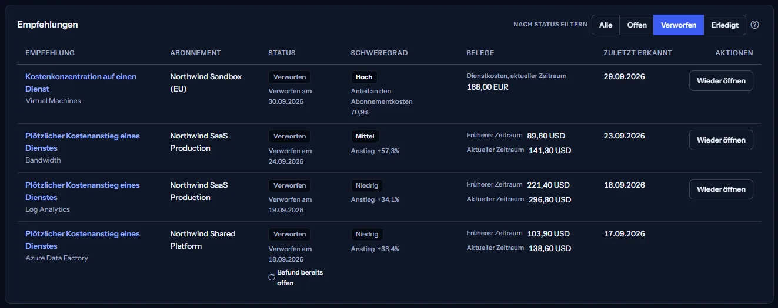Click 'Niedrig' badge in Azure Data Factory row

coord(367,234)
